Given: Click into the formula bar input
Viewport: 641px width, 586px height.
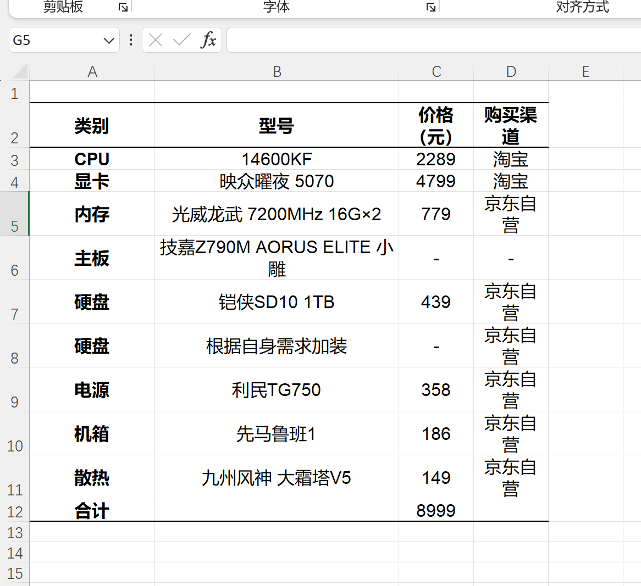Looking at the screenshot, I should (434, 40).
